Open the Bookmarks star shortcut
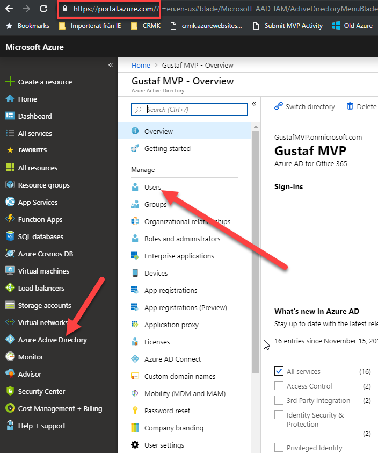 (x=28, y=26)
